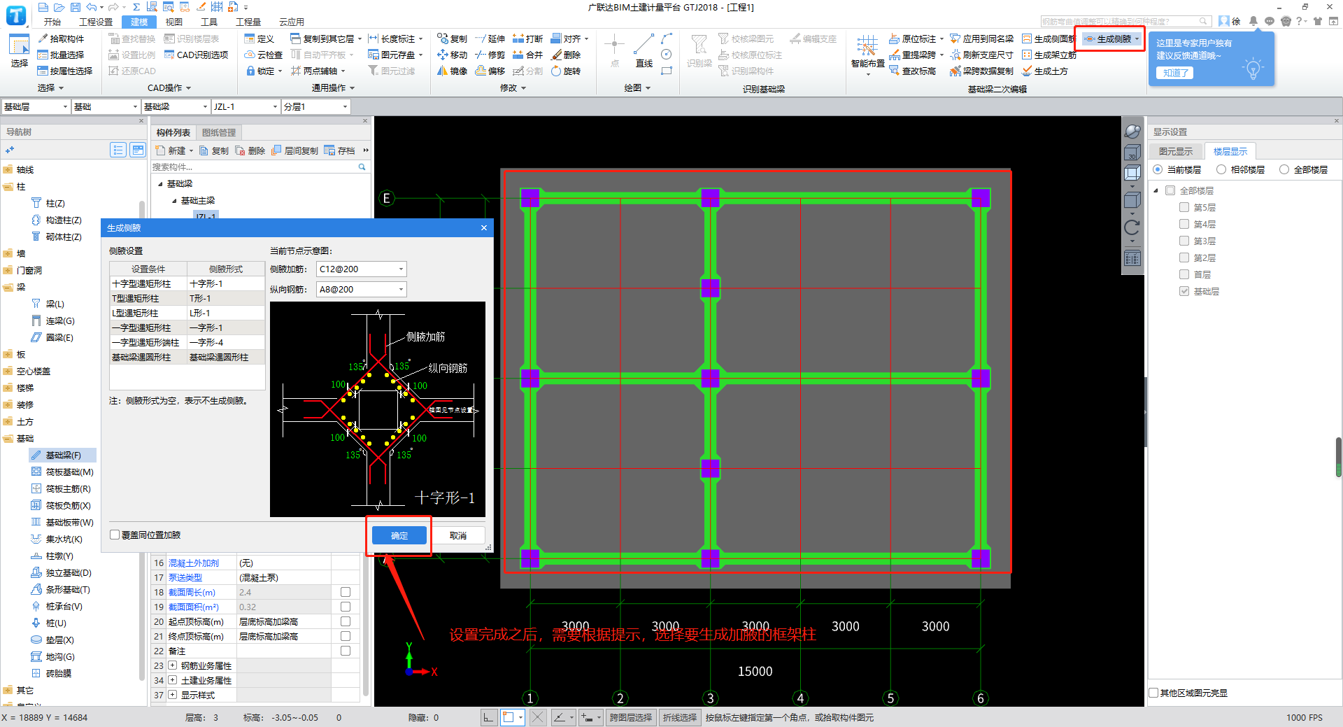Open the 基础梁 component type dropdown
The image size is (1343, 727).
point(176,106)
